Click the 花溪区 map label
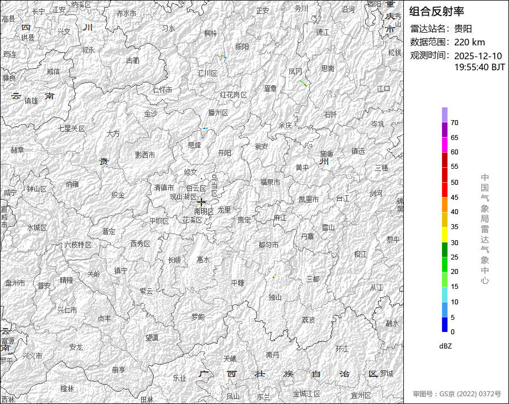This screenshot has height=404, width=509. [192, 220]
